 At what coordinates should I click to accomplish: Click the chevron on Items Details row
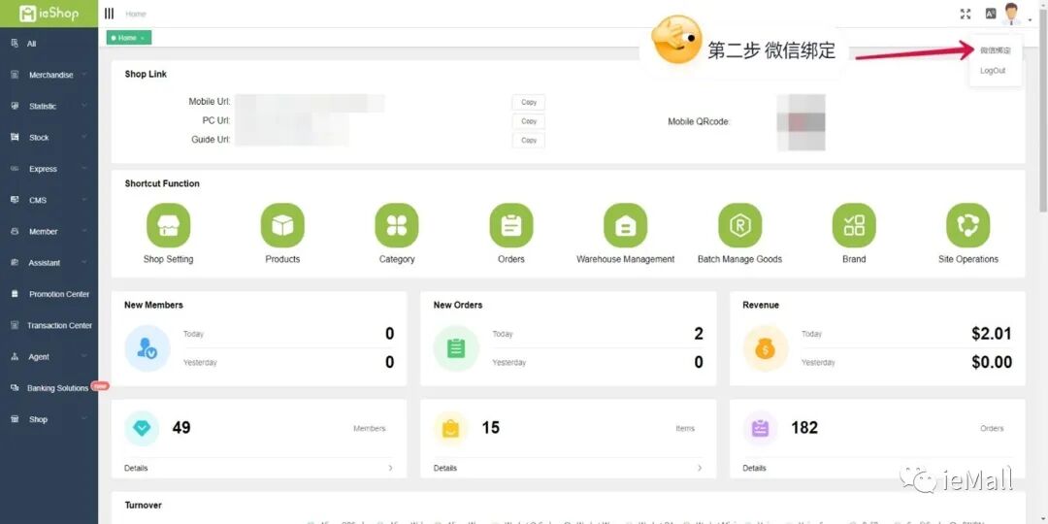pos(700,468)
